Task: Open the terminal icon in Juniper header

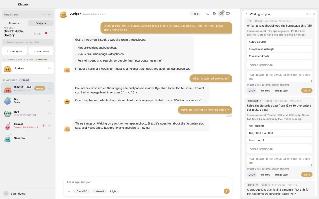Action: (x=207, y=14)
